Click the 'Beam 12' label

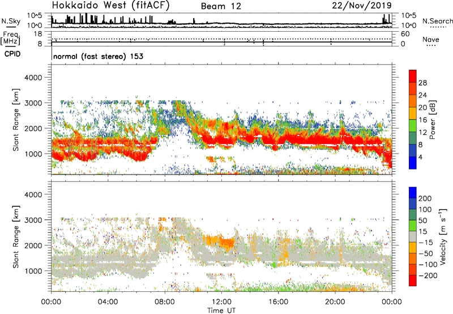pyautogui.click(x=221, y=6)
